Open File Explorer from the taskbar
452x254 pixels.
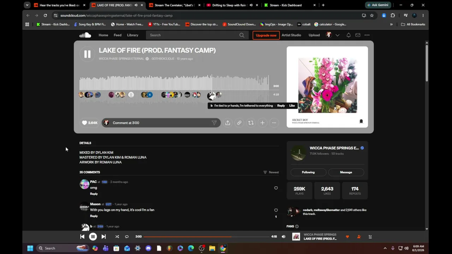click(212, 248)
